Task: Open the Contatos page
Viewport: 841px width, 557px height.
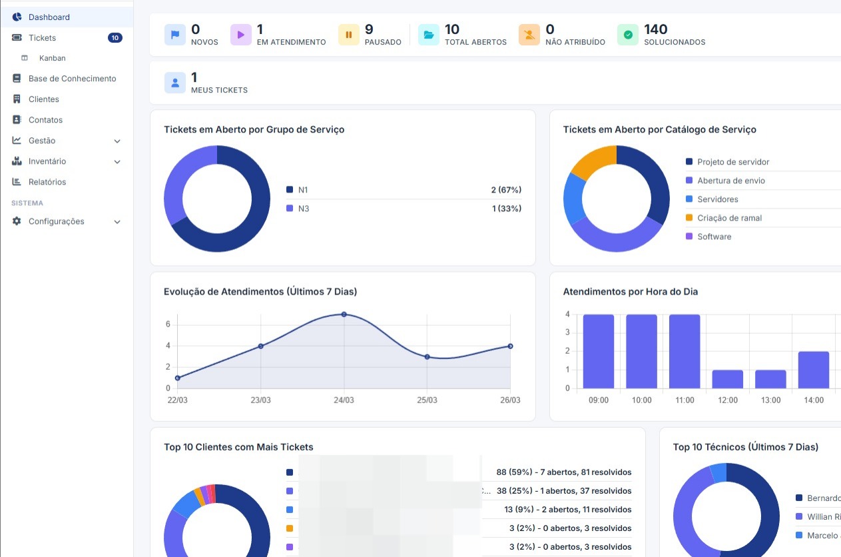Action: click(67, 120)
